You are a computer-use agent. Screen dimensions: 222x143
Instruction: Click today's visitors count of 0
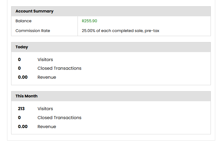[19, 60]
